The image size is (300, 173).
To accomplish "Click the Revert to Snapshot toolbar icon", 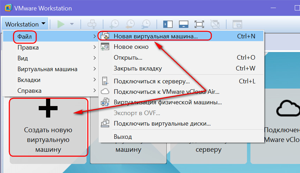I will (x=130, y=24).
